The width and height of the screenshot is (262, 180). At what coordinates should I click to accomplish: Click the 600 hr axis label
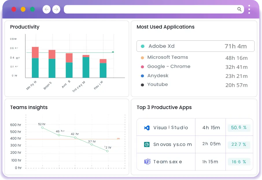click(16, 125)
